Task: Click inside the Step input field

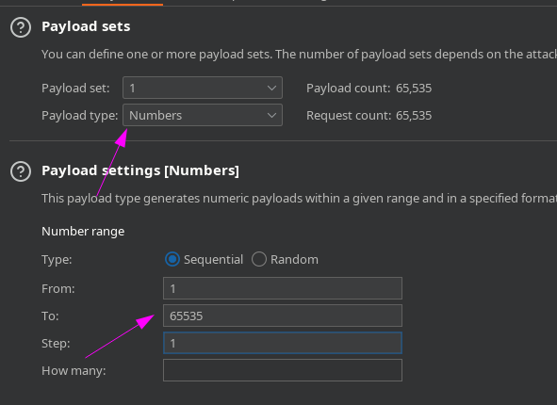Action: [x=283, y=343]
